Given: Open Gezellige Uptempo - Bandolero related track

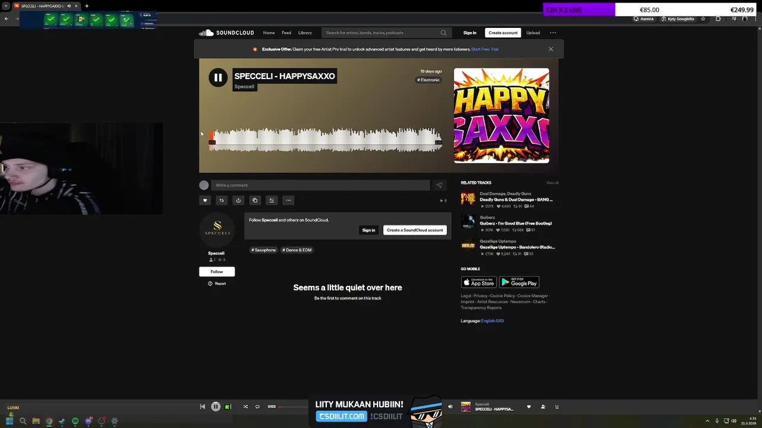Looking at the screenshot, I should (x=517, y=247).
